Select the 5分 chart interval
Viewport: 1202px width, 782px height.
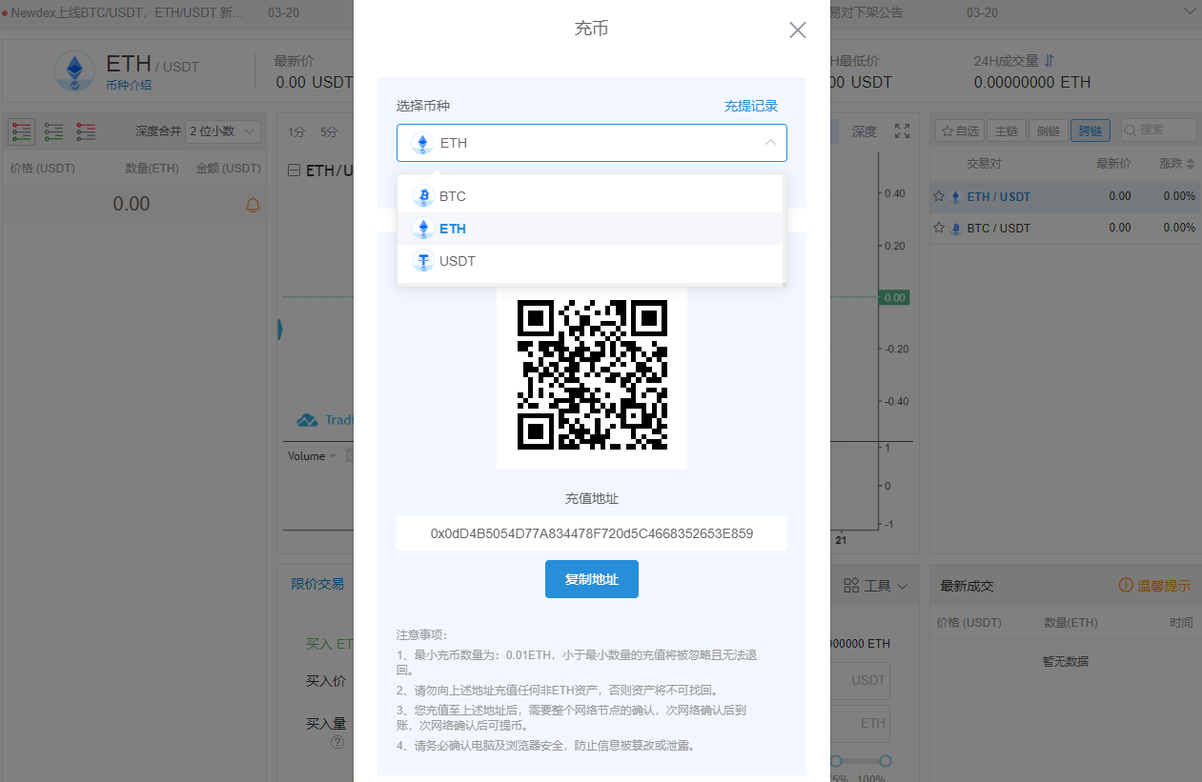pos(329,131)
